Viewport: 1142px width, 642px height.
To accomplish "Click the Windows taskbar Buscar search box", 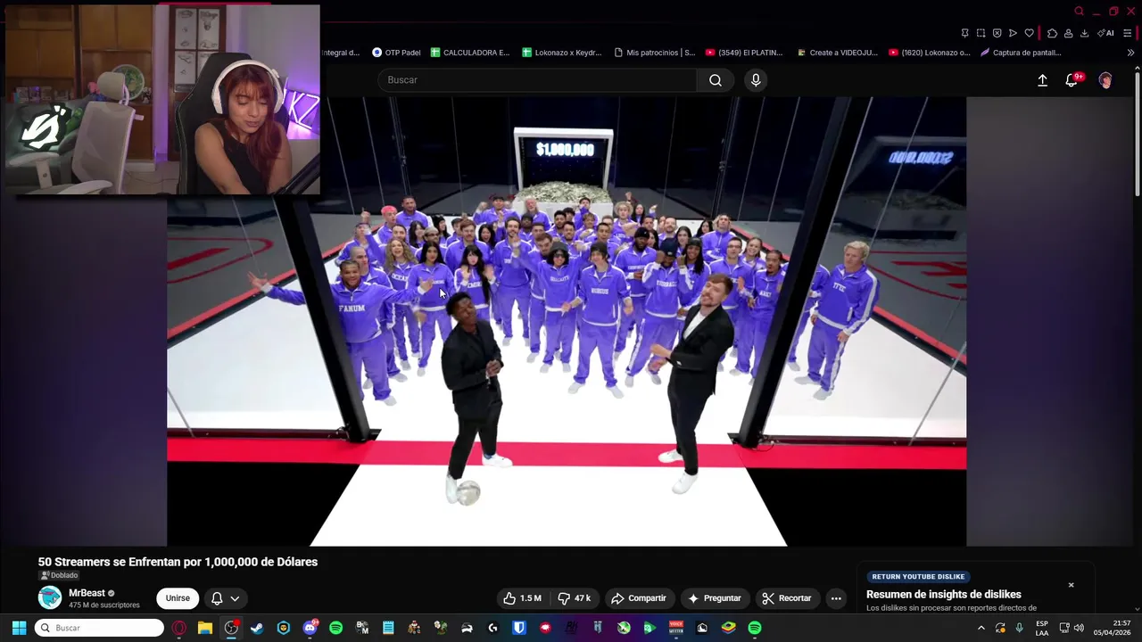I will (x=99, y=628).
